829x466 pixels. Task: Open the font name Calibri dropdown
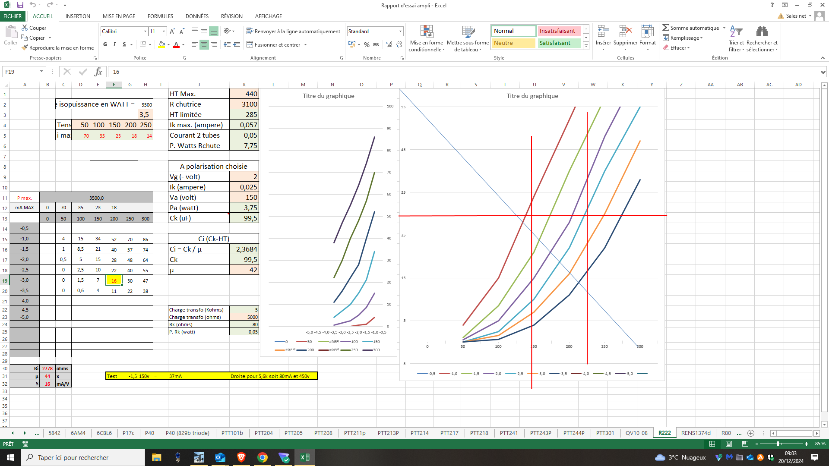tap(145, 31)
